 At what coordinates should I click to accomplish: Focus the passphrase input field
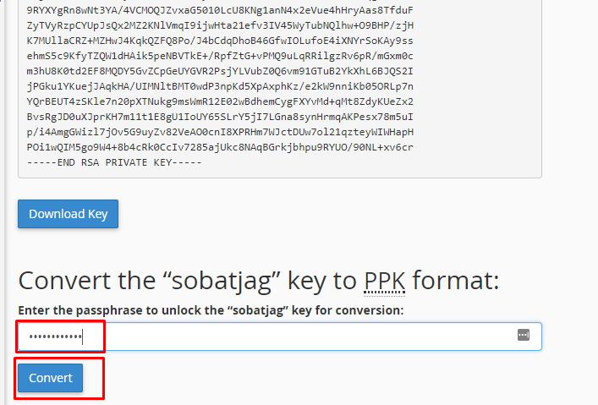280,337
